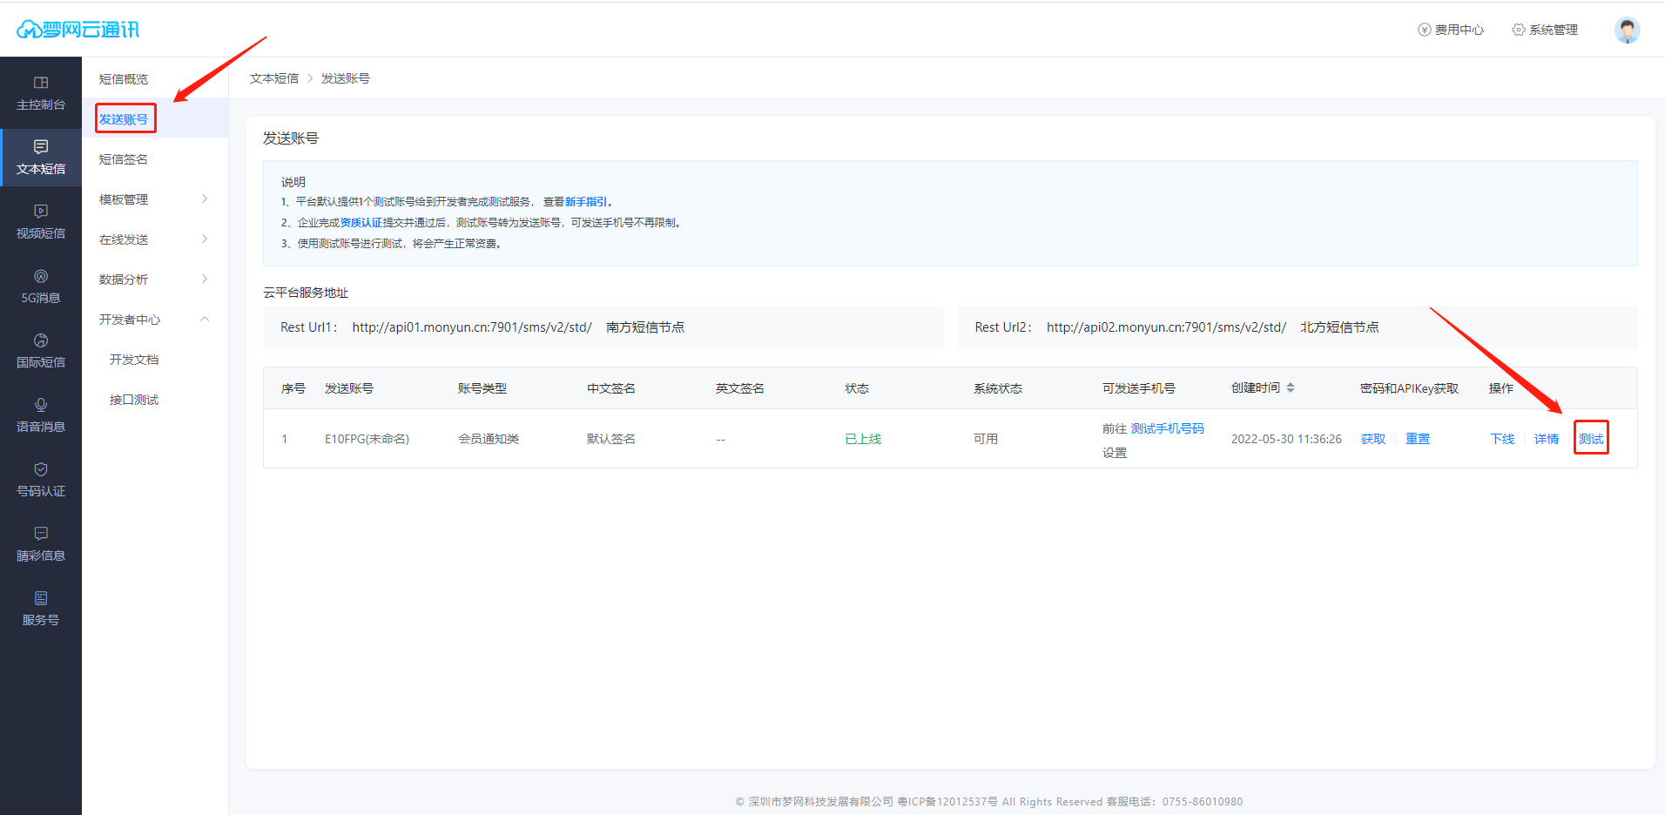Screen dimensions: 1665x815
Task: Open 睛彩信息 section
Action: point(41,544)
